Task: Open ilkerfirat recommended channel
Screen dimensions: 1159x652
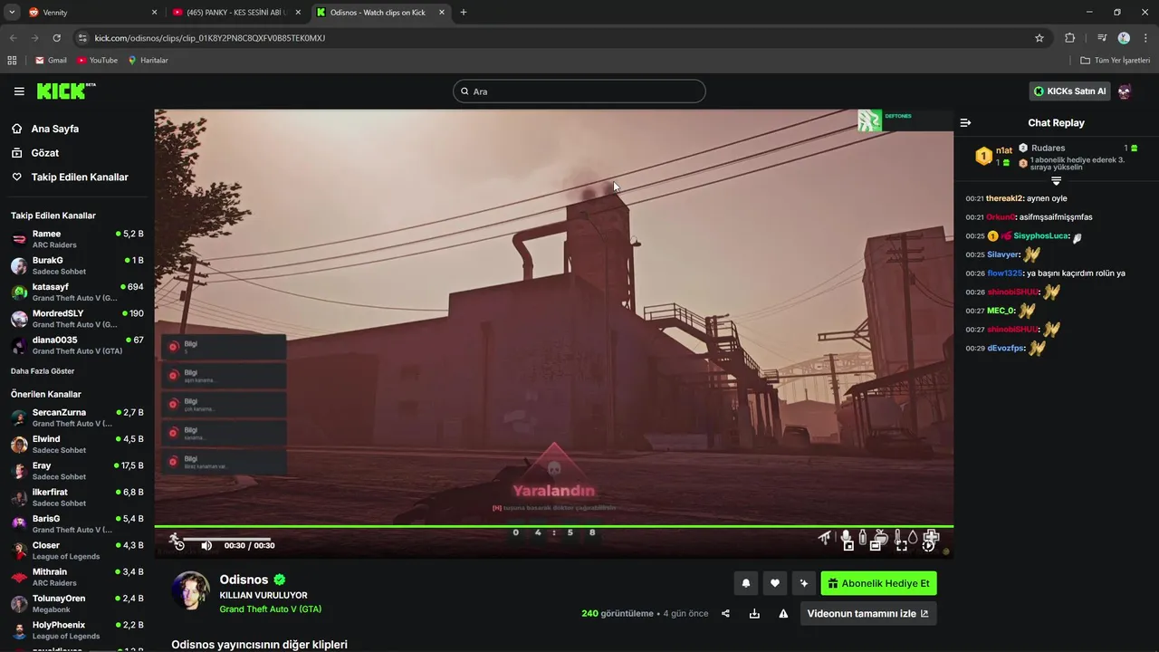Action: click(x=77, y=497)
